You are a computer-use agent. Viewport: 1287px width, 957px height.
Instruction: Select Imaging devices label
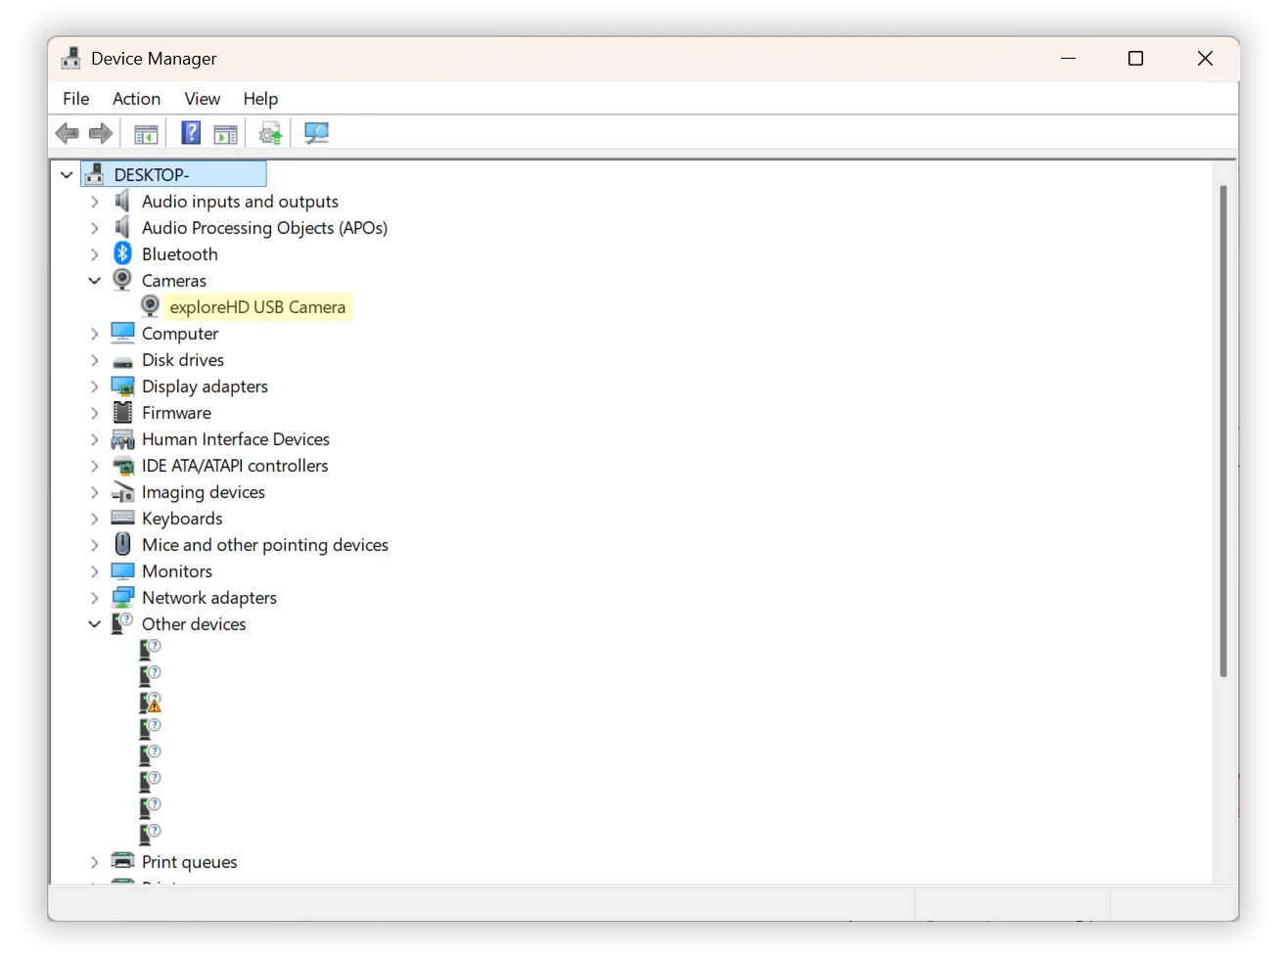click(204, 492)
